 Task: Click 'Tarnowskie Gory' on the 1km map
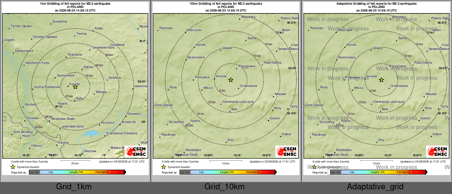103,47
